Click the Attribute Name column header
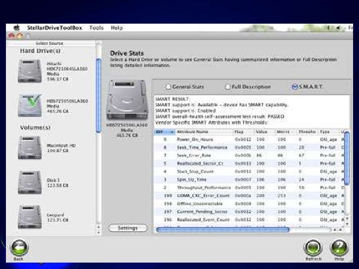The height and width of the screenshot is (269, 359). 204,132
